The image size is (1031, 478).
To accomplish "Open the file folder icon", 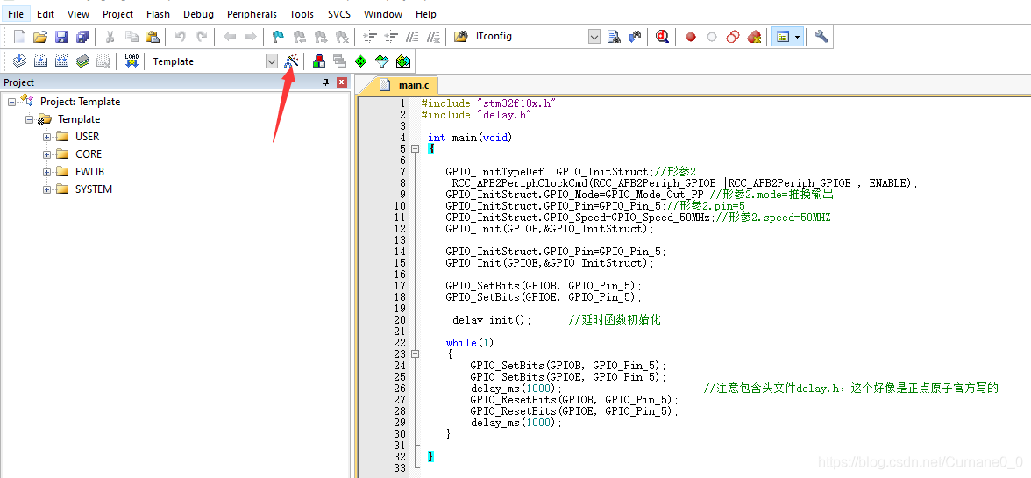I will (40, 37).
